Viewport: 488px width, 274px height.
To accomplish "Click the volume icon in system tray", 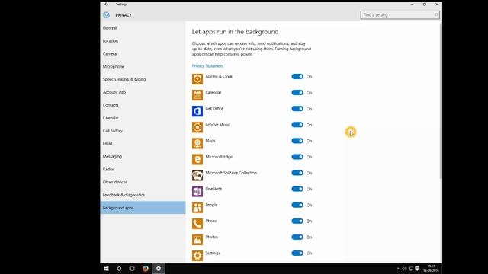I will [404, 269].
